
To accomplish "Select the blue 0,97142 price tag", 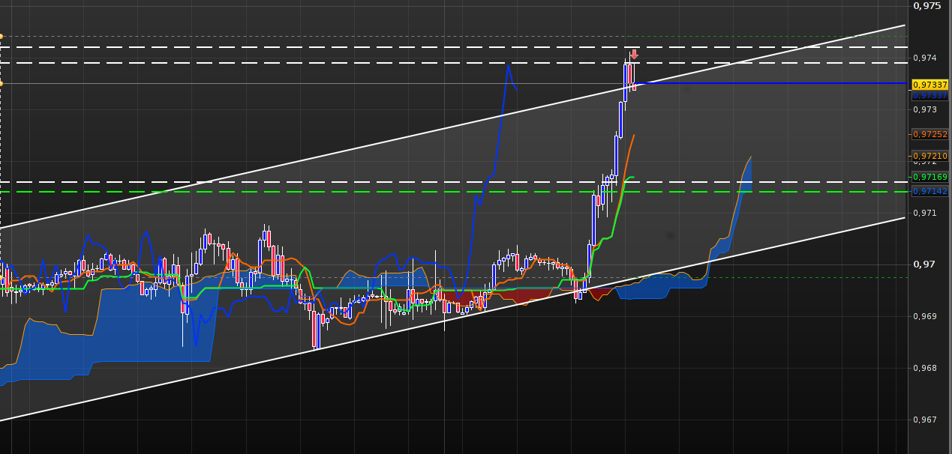I will pos(930,192).
